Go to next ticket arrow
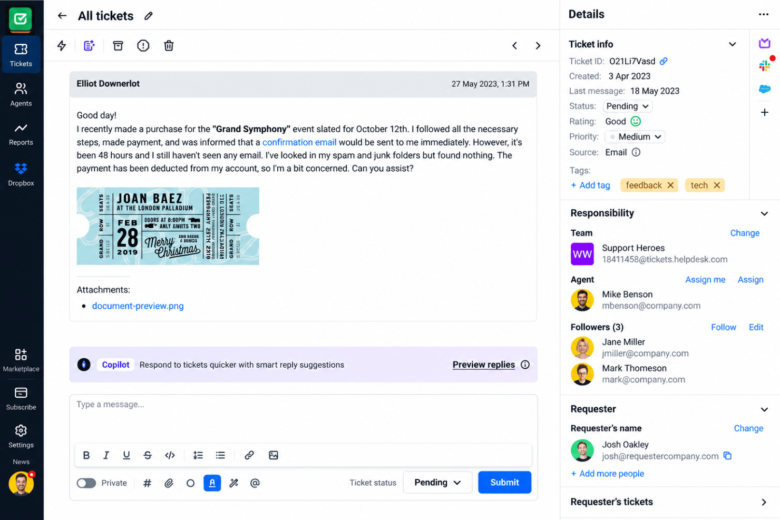 click(538, 46)
